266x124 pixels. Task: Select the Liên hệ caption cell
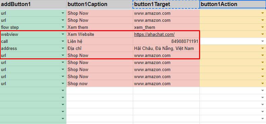click(x=100, y=41)
